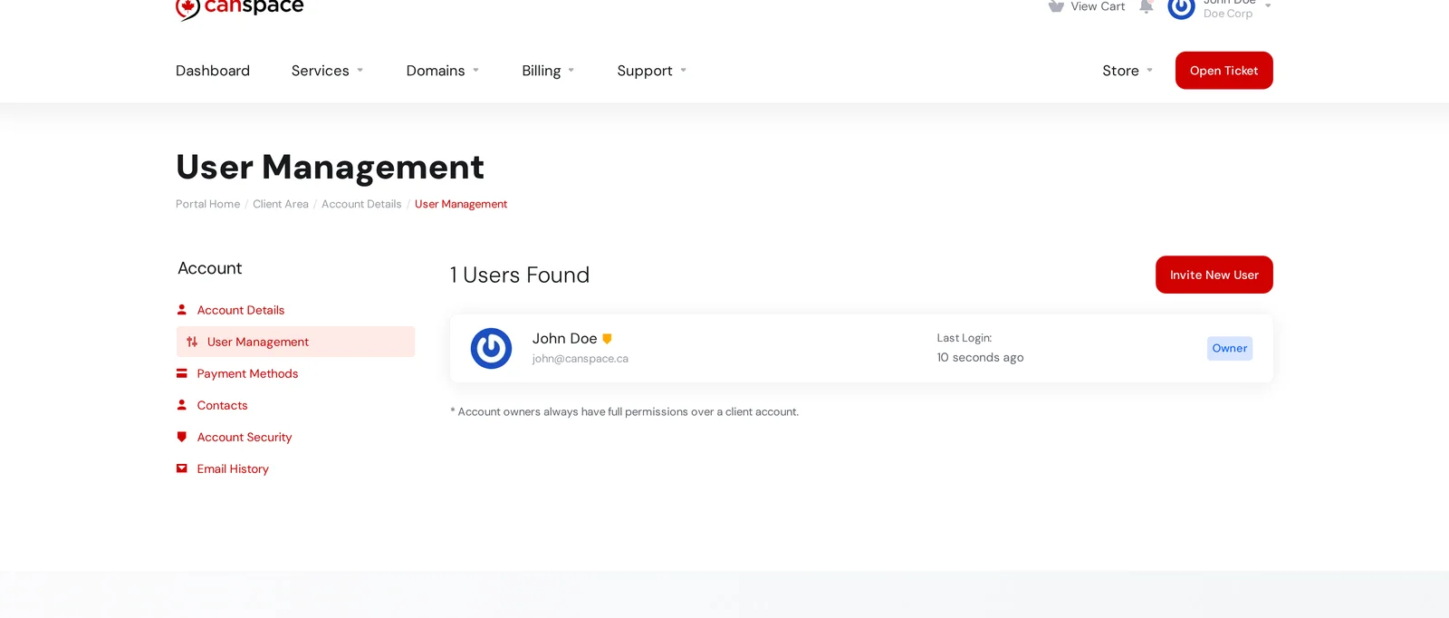Click the John Doe user name
Image resolution: width=1449 pixels, height=618 pixels.
564,338
